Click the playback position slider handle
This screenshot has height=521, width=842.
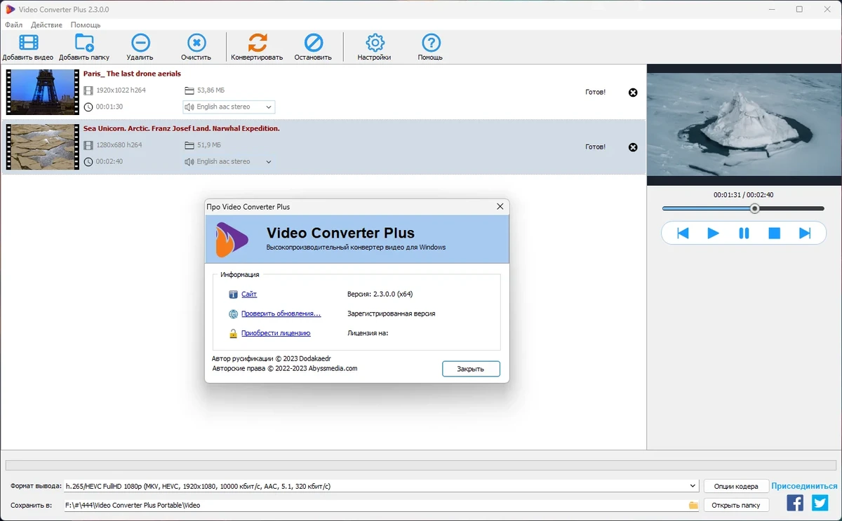tap(754, 208)
